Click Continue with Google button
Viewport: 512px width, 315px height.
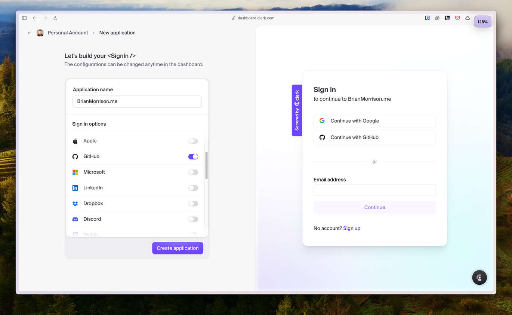tap(374, 121)
